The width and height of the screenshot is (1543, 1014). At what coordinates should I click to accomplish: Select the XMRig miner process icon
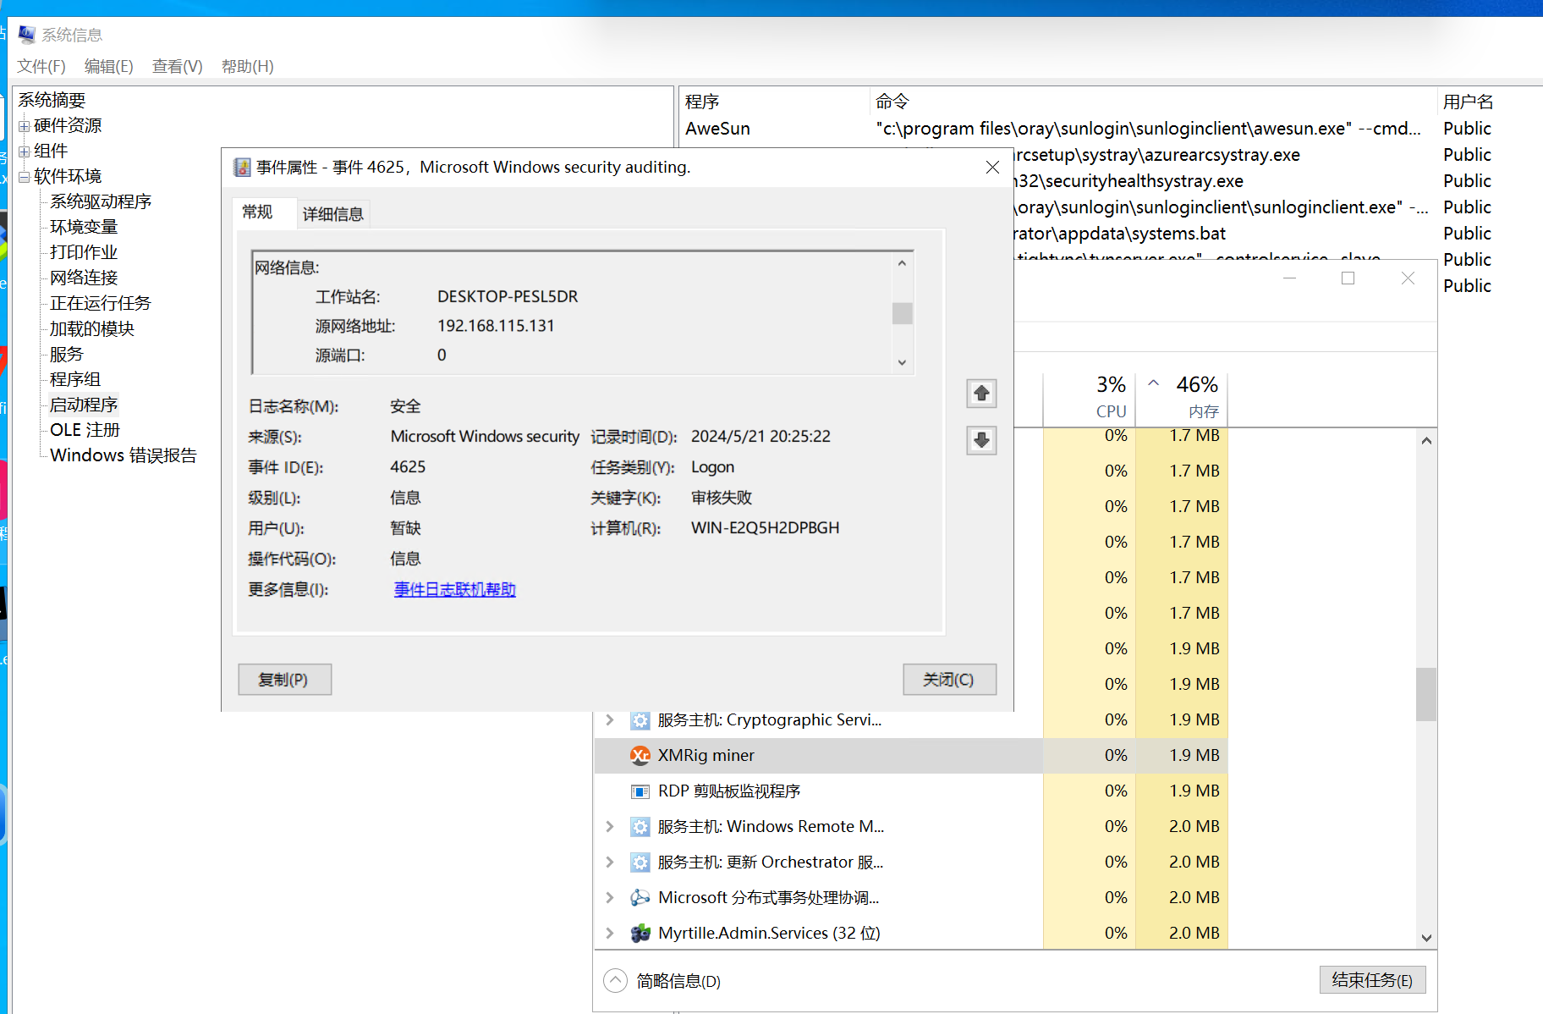640,755
